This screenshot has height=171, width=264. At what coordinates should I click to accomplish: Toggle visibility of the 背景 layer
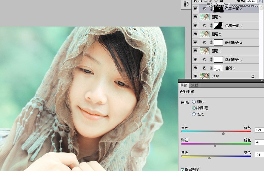[195, 76]
